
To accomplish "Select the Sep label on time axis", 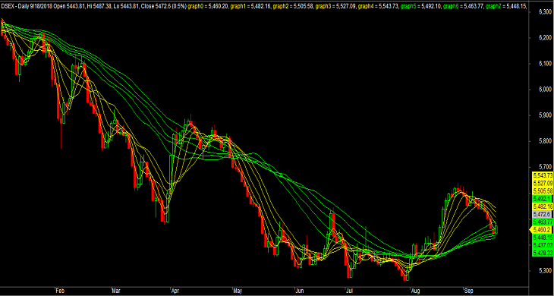I will coord(468,291).
